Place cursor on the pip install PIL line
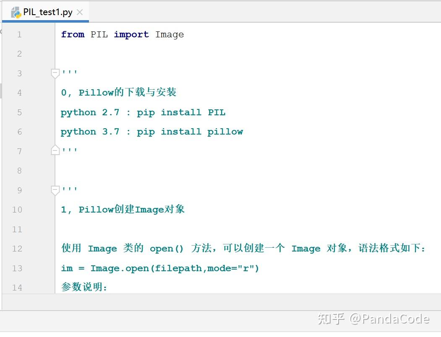This screenshot has width=441, height=337. coord(143,112)
